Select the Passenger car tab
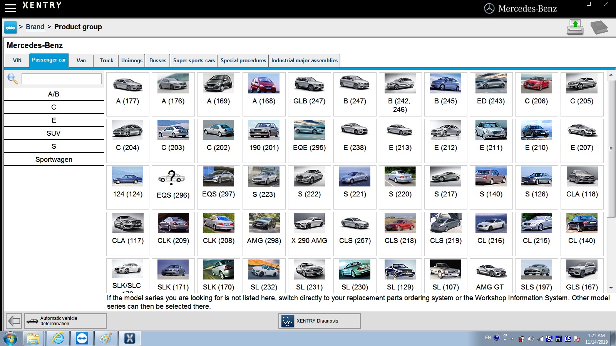Image resolution: width=616 pixels, height=346 pixels. click(x=49, y=60)
